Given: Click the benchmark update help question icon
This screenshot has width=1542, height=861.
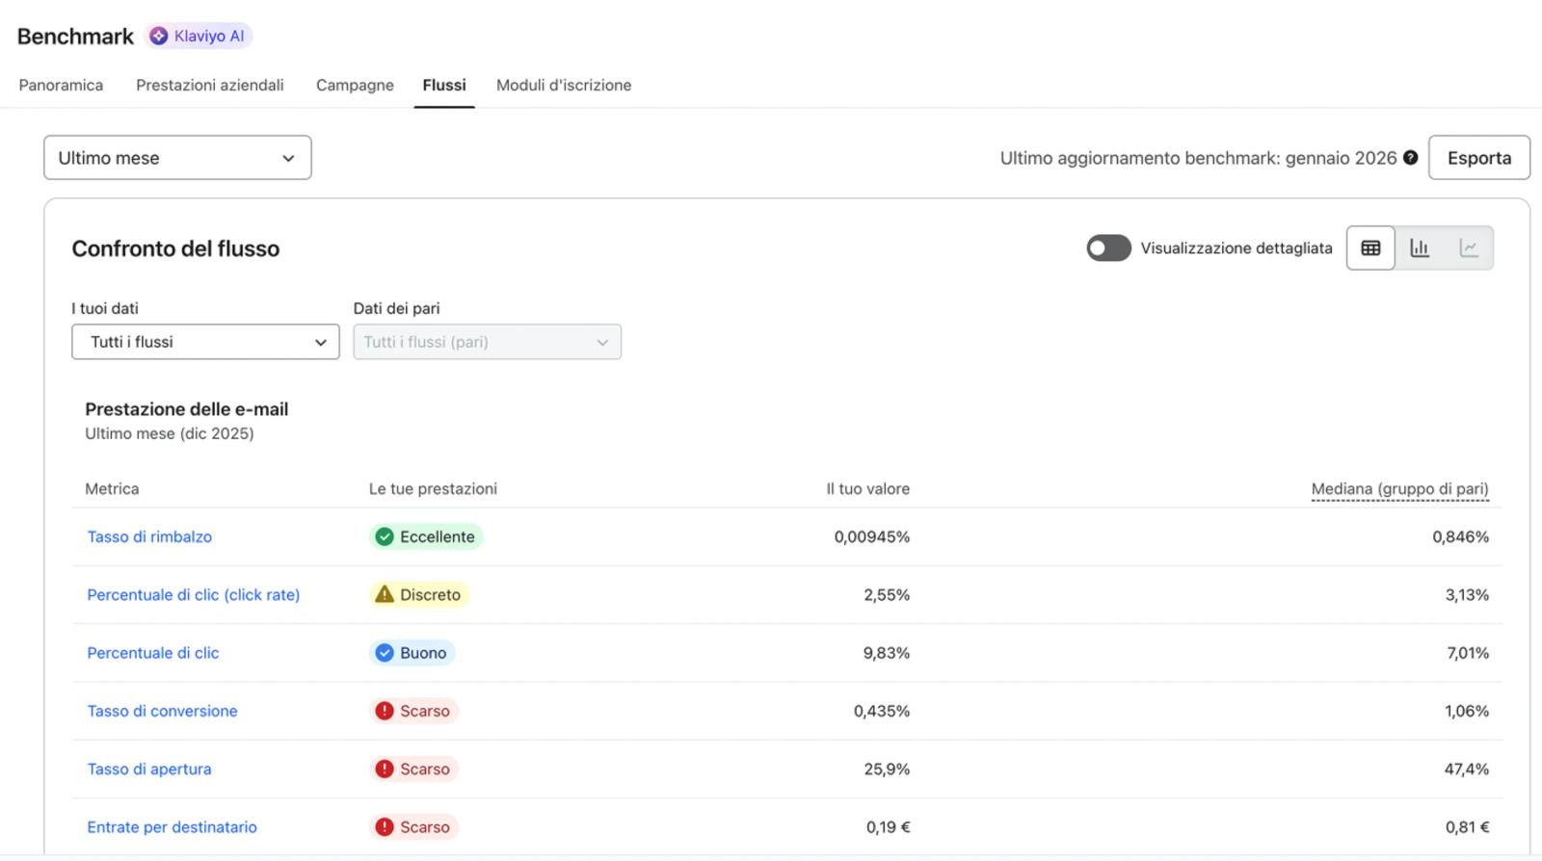Looking at the screenshot, I should [x=1410, y=158].
